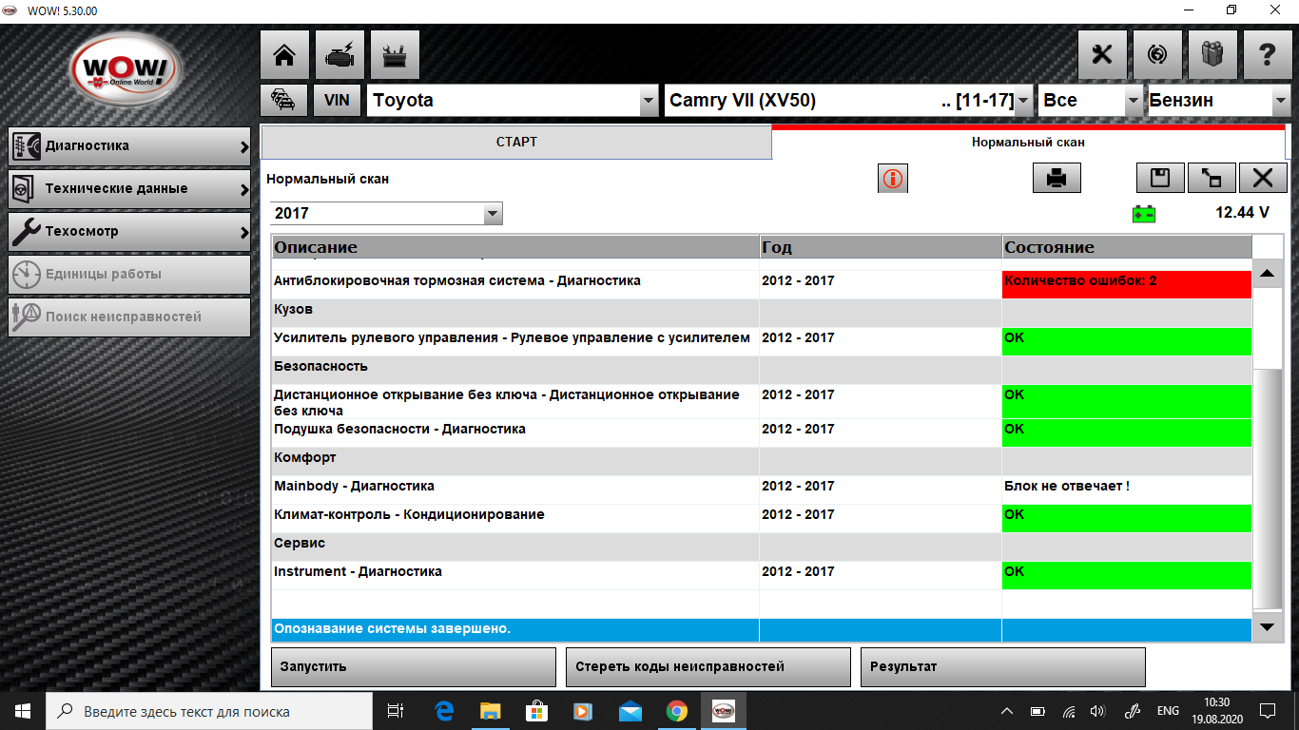Click the update refresh icon

(1157, 55)
